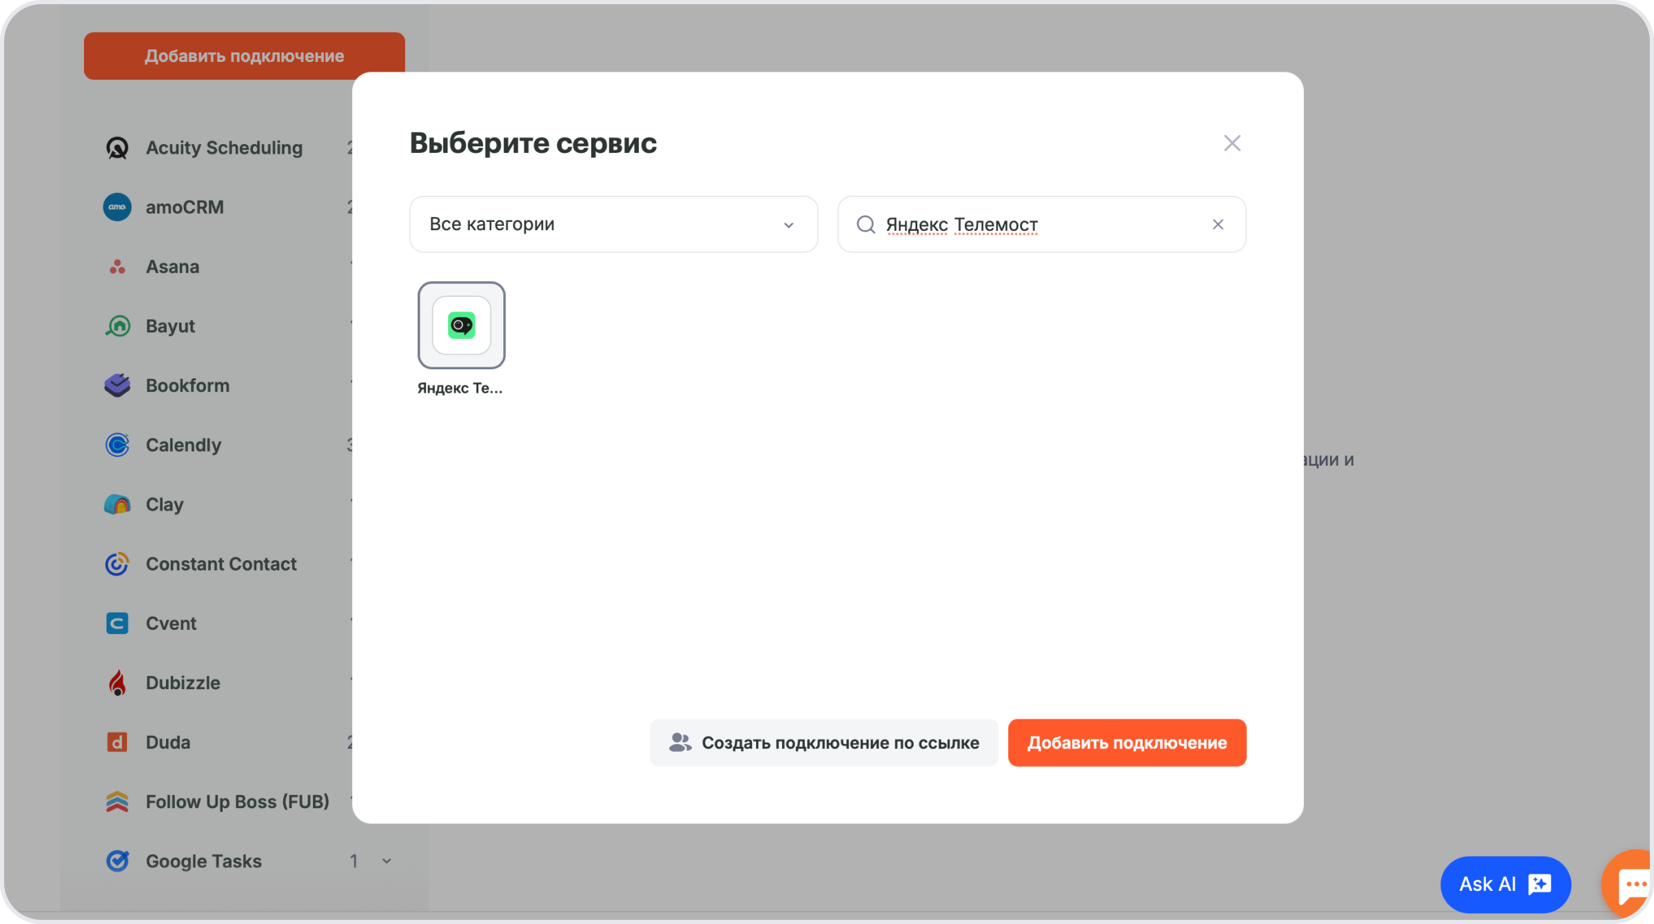This screenshot has width=1654, height=924.
Task: Clear the search field text
Action: pos(1218,224)
